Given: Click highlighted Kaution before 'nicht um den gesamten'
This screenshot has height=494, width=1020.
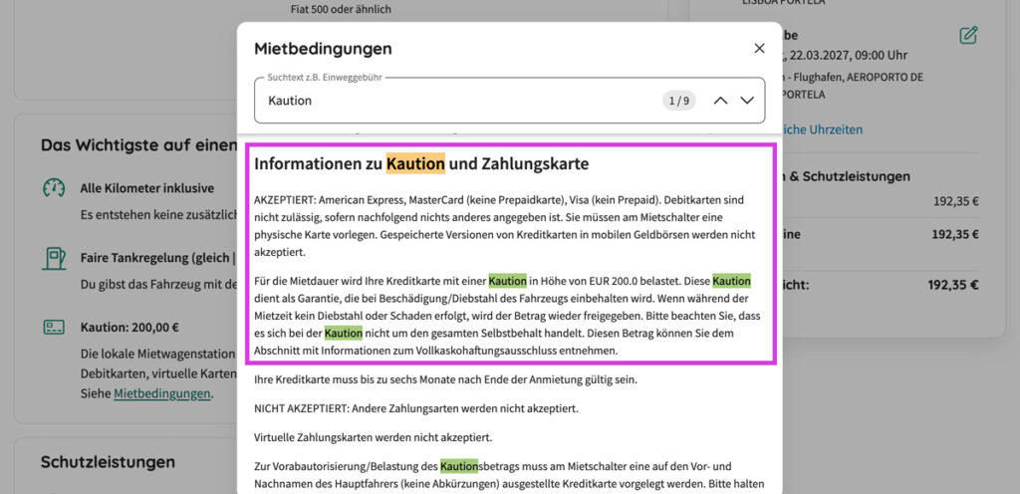Looking at the screenshot, I should pos(344,334).
